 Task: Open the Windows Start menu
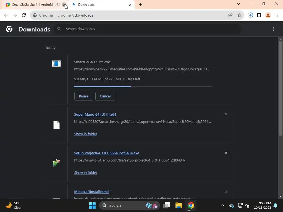tap(92, 205)
